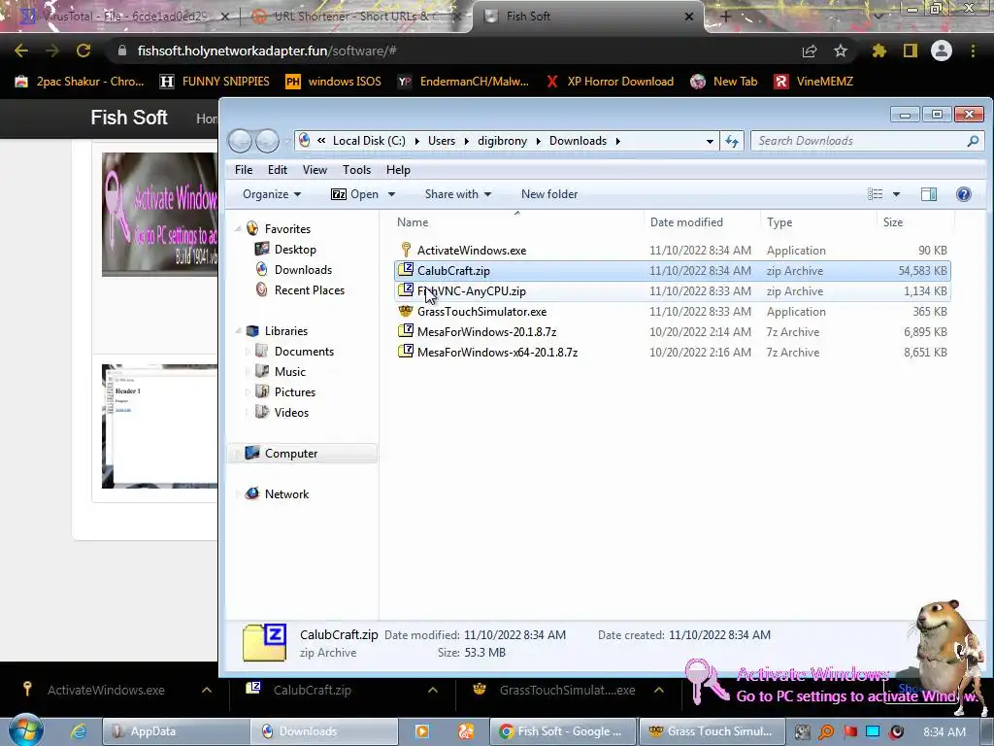
Task: Select GrassTouchSimulator.exe file
Action: pyautogui.click(x=481, y=312)
